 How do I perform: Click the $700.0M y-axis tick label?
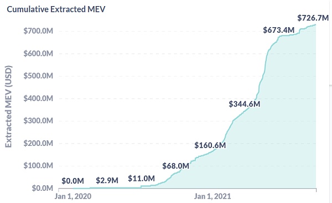[38, 31]
